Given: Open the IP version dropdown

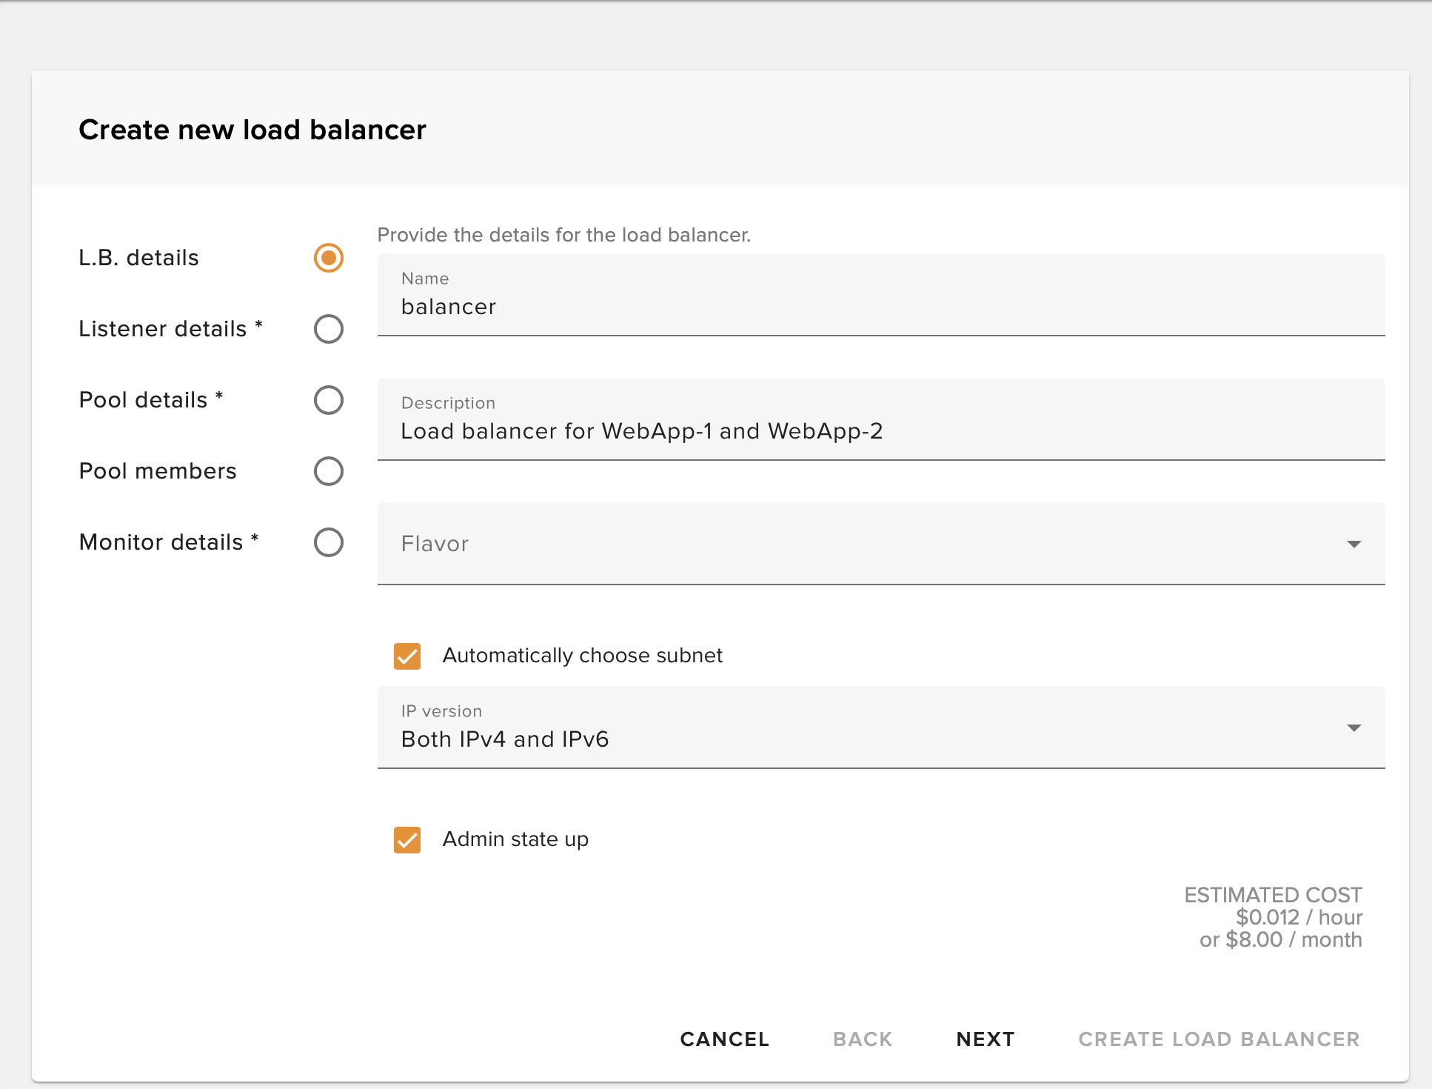Looking at the screenshot, I should (x=880, y=728).
